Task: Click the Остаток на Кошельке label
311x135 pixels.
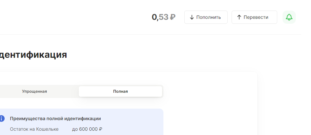Action: tap(34, 129)
